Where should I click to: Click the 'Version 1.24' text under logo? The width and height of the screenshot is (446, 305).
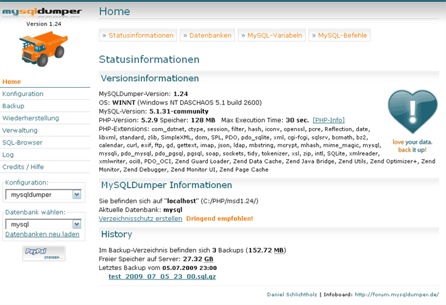pos(44,24)
